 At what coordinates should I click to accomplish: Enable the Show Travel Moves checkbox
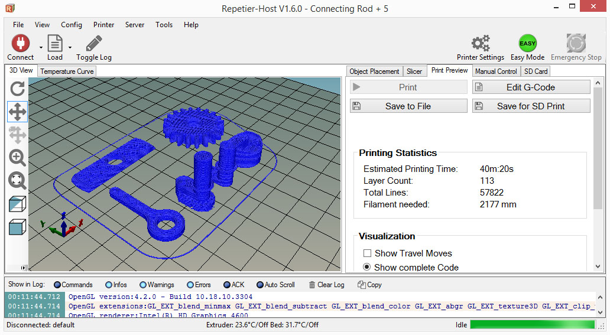(367, 253)
